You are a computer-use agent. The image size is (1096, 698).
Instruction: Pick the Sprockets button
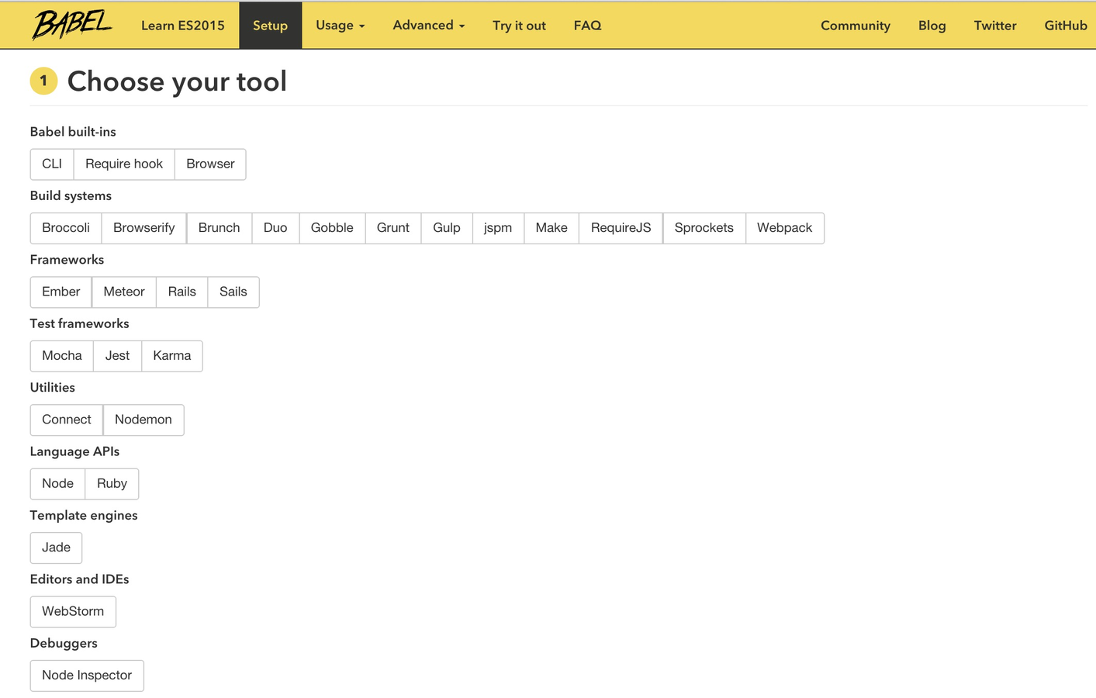coord(704,228)
